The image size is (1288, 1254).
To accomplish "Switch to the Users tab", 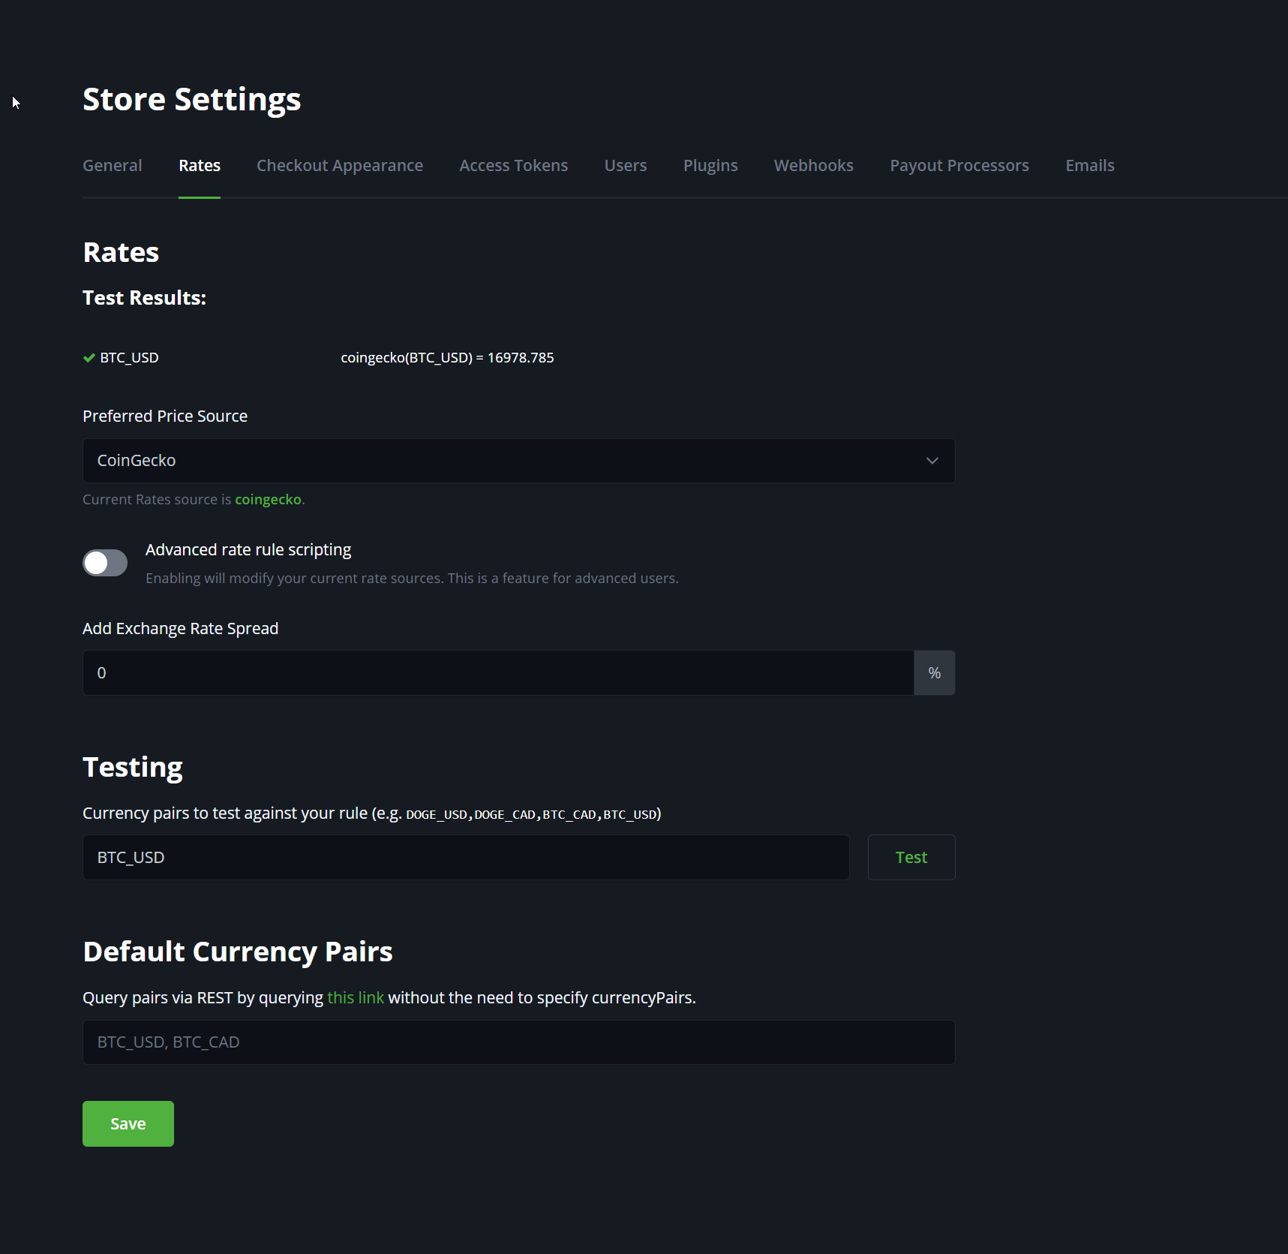I will (x=625, y=165).
